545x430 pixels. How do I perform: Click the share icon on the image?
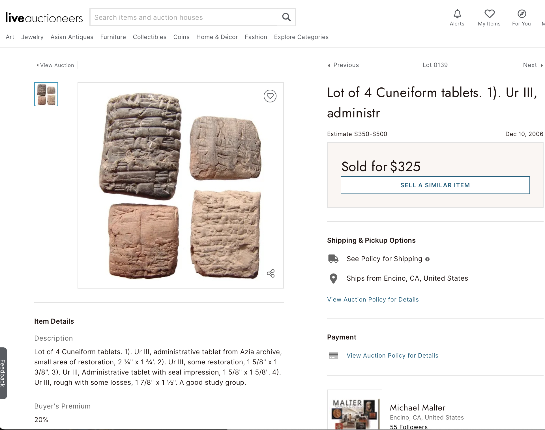coord(271,273)
